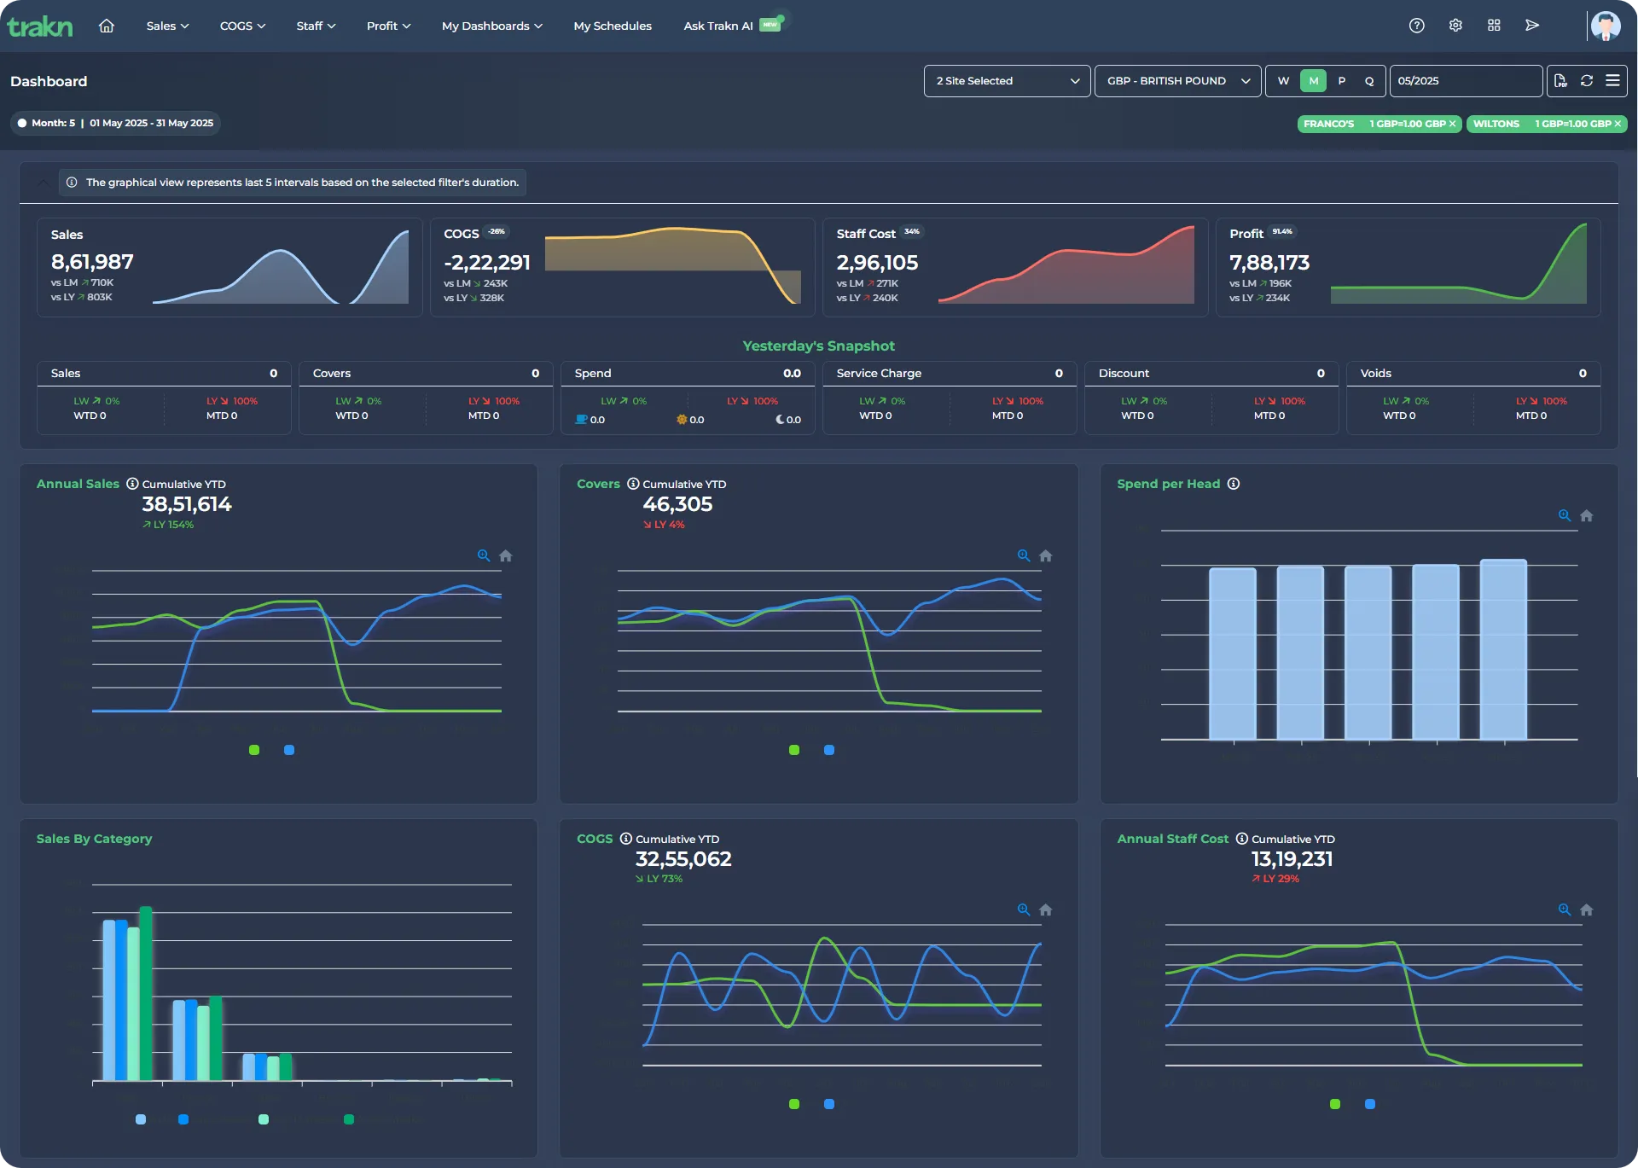Viewport: 1638px width, 1168px height.
Task: Click the apps grid icon
Action: tap(1494, 26)
